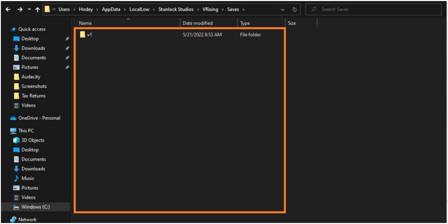Click the OneDrive cloud icon
The height and width of the screenshot is (224, 448).
point(13,118)
